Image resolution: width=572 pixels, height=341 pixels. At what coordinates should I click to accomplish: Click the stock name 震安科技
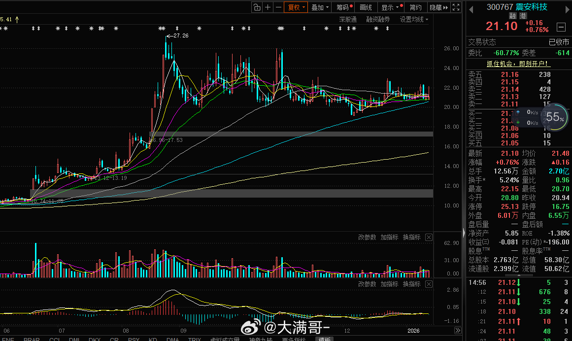[532, 7]
